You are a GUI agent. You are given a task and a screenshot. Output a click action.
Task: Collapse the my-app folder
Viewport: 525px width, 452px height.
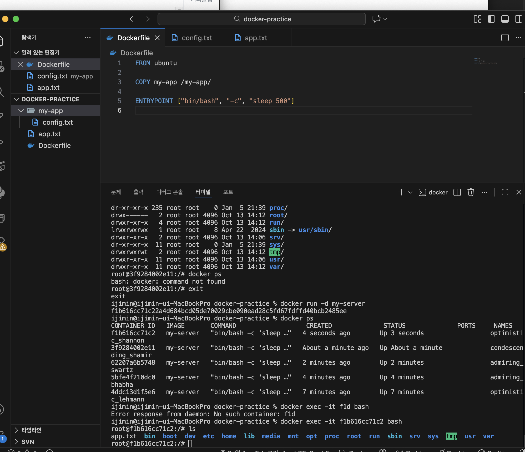[x=21, y=111]
